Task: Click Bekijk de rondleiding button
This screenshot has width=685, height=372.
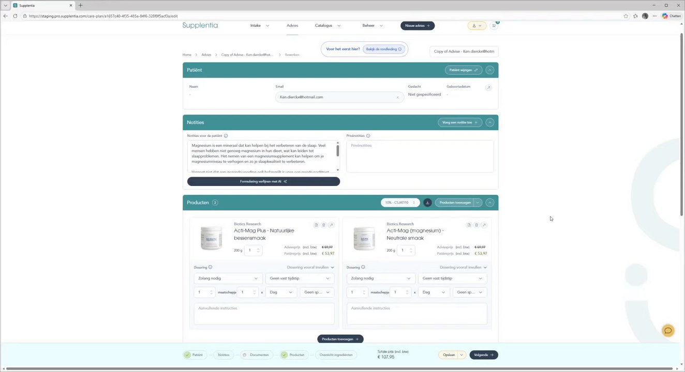Action: pos(384,49)
